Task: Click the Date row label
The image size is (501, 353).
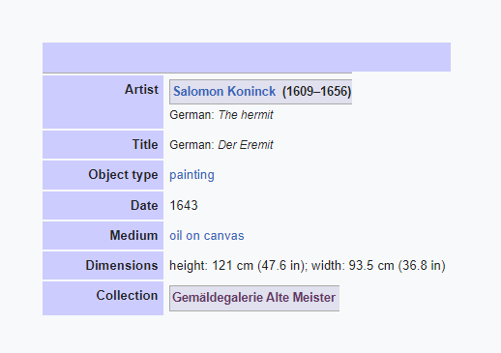Action: (x=144, y=205)
